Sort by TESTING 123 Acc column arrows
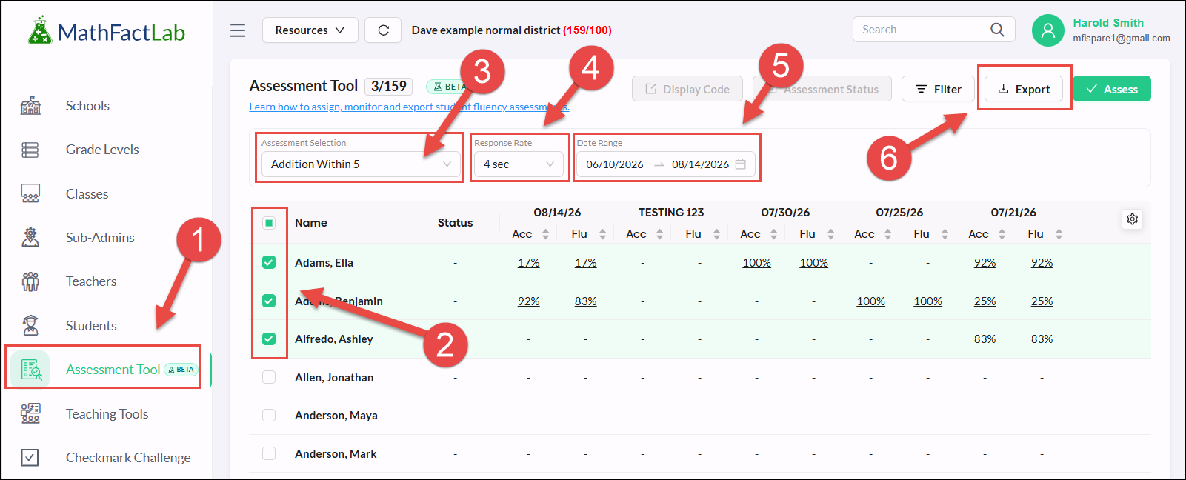 point(660,234)
